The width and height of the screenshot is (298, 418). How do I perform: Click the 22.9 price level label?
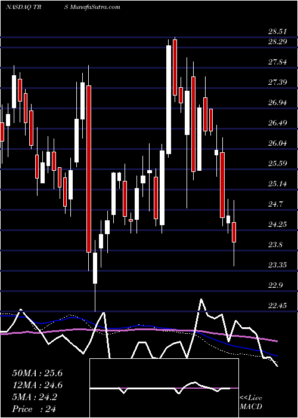coord(275,285)
